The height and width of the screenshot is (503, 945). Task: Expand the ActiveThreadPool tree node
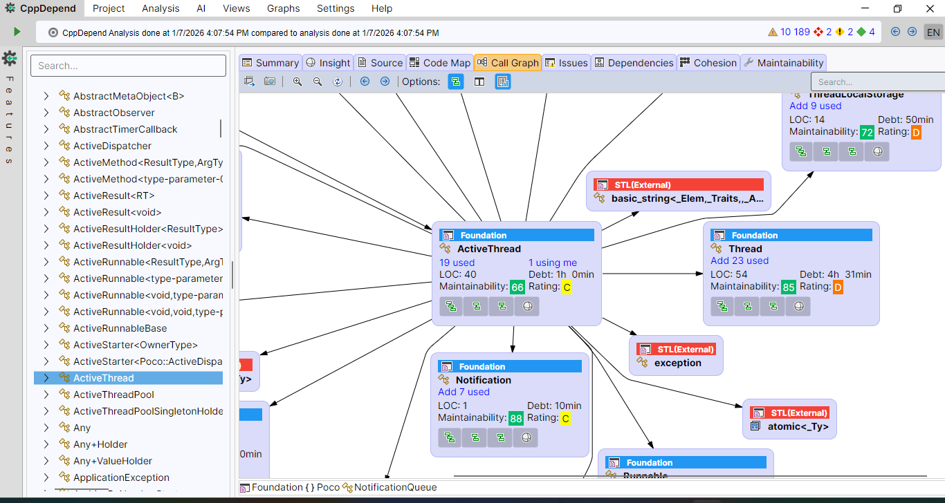coord(46,395)
